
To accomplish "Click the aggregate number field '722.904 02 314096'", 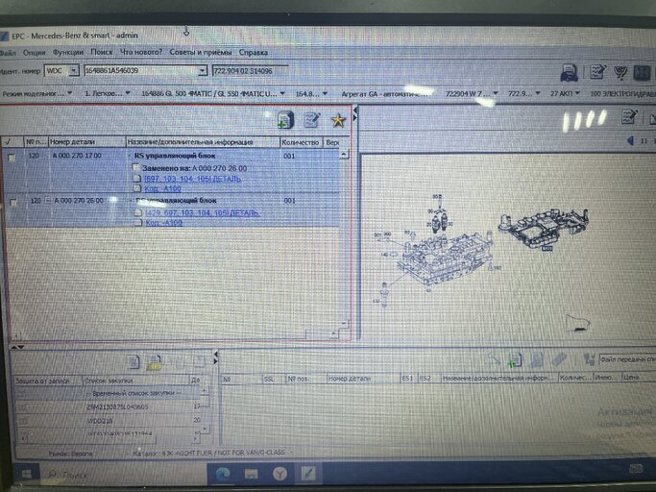I will point(250,71).
